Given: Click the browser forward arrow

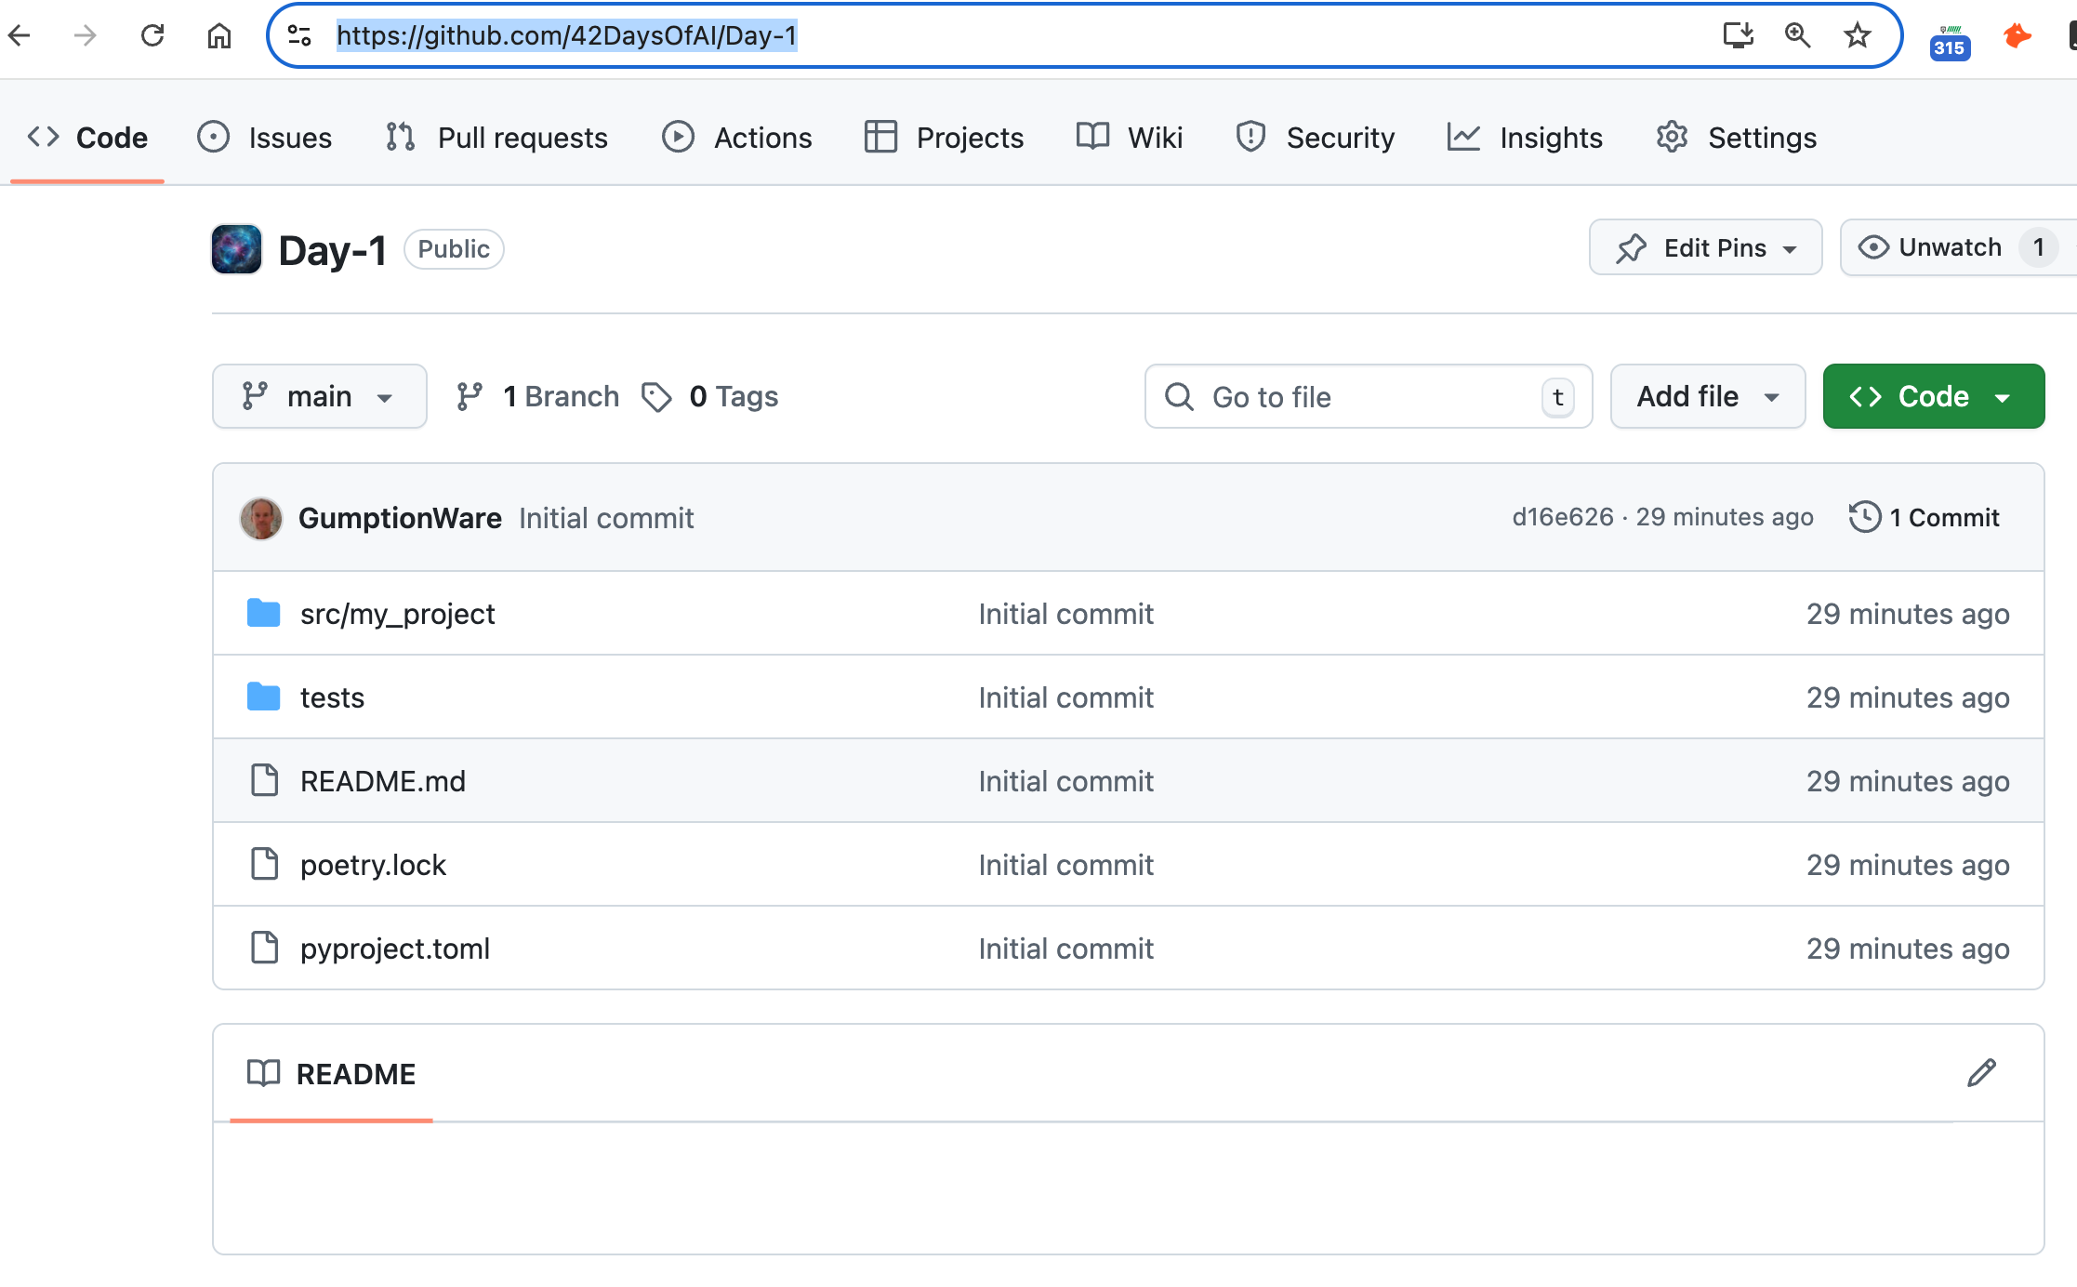Looking at the screenshot, I should (86, 35).
